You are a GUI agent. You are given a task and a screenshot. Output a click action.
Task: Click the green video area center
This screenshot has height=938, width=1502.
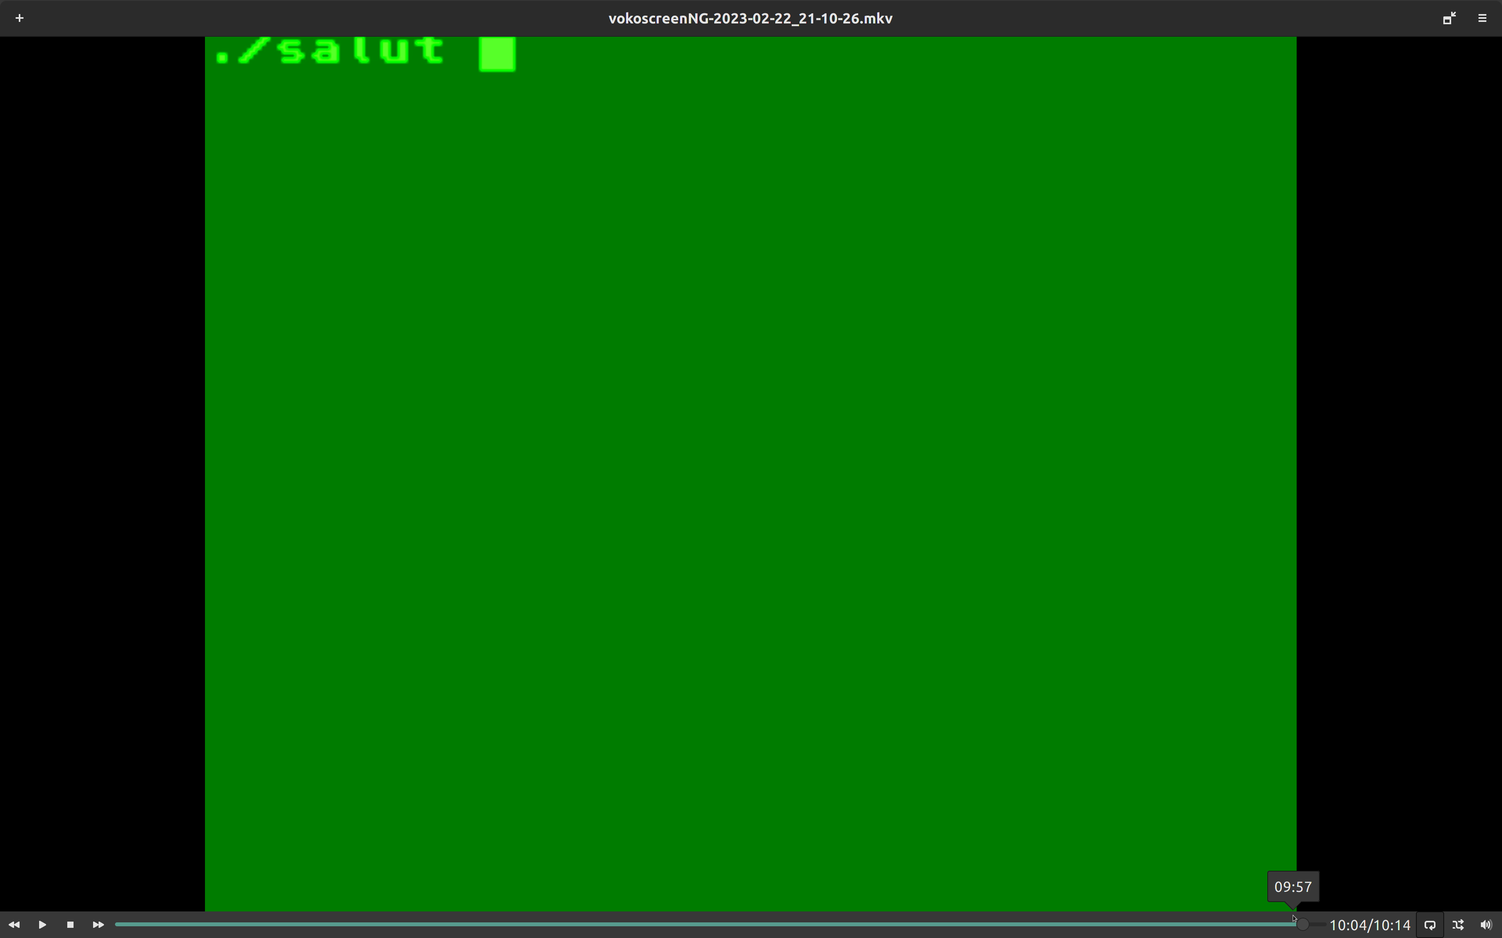(x=750, y=474)
